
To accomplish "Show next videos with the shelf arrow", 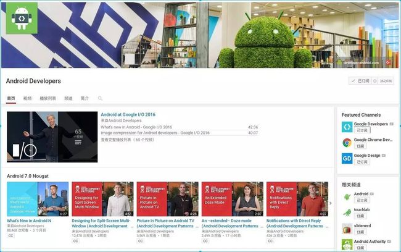I will click(331, 203).
